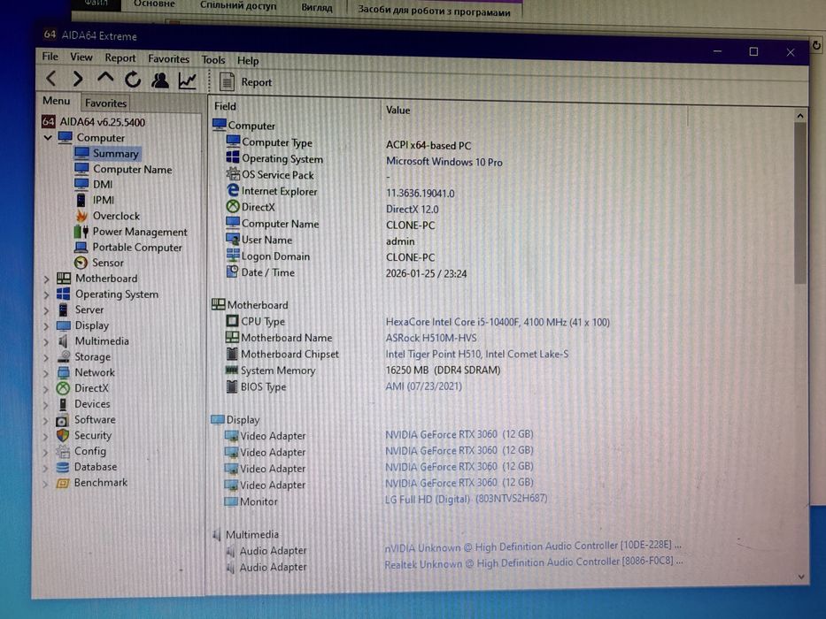
Task: Open the DirectX 12.0 value link
Action: pyautogui.click(x=412, y=209)
